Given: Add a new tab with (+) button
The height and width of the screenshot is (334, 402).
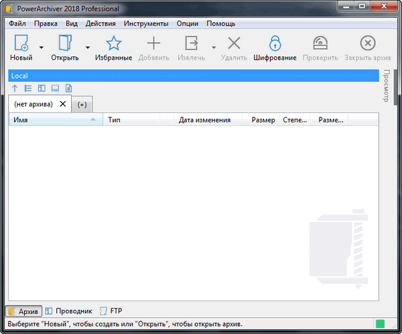Looking at the screenshot, I should [x=82, y=105].
